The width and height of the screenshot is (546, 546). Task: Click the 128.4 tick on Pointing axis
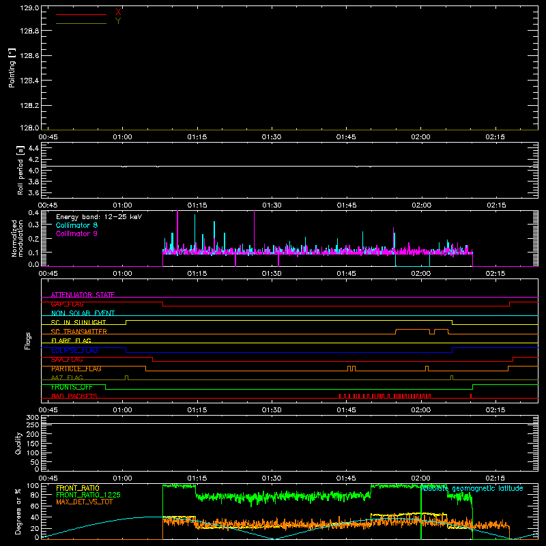29,81
